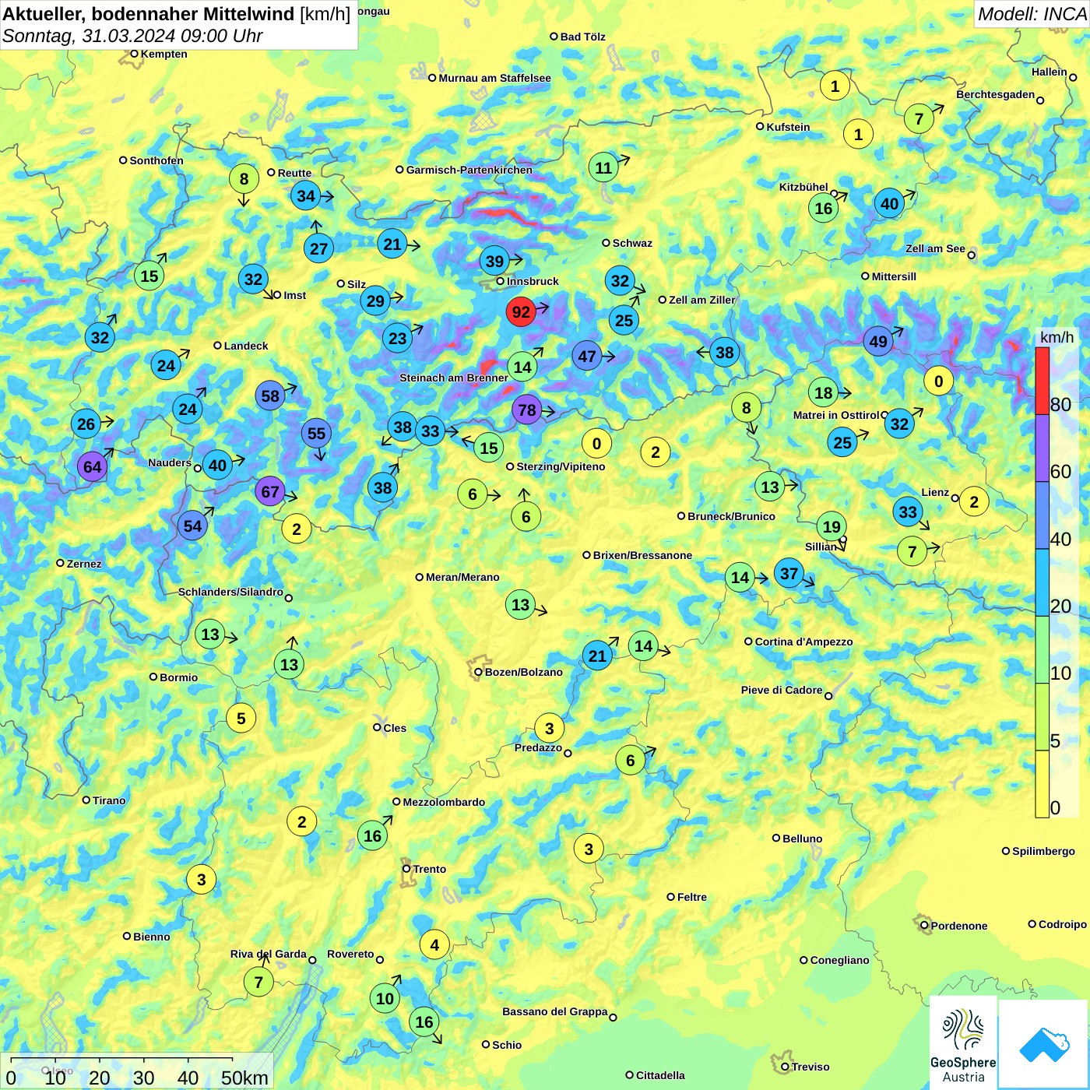Click the Murnau am Staffelsee label
1090x1090 pixels.
(494, 78)
